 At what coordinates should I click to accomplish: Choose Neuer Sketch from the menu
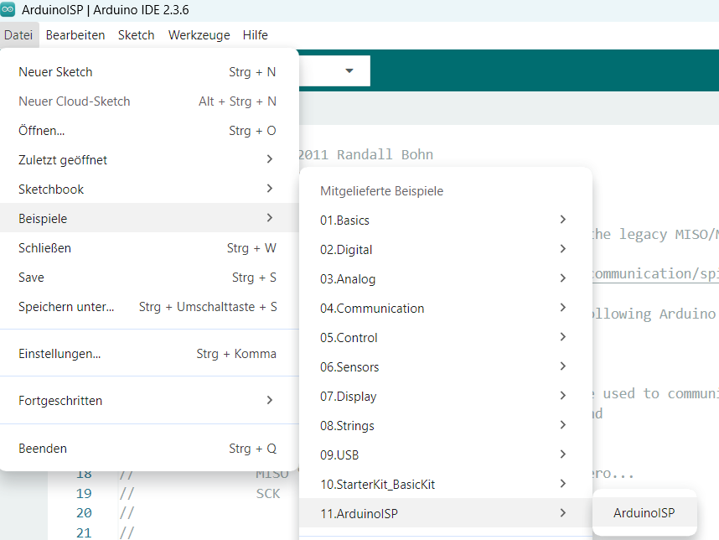tap(147, 72)
